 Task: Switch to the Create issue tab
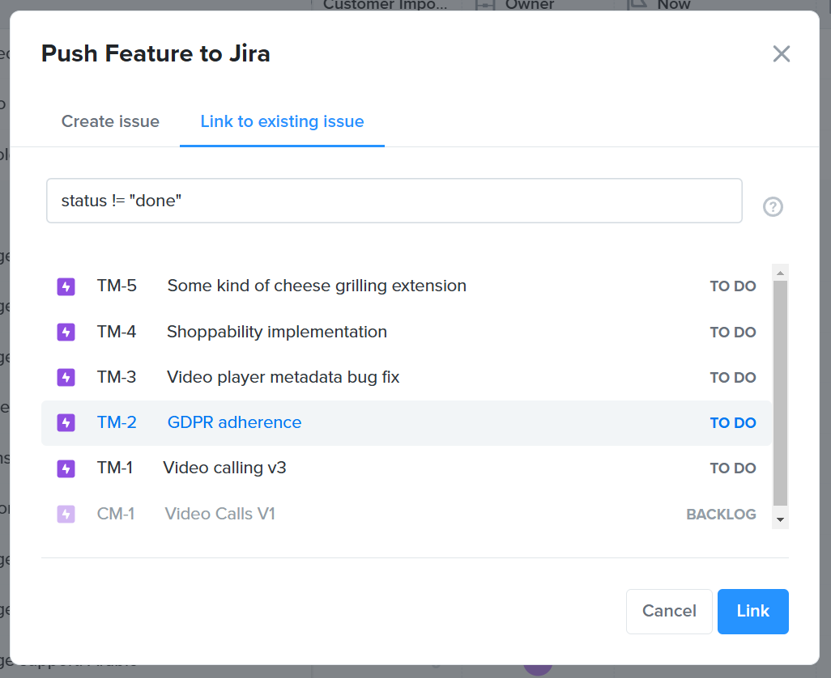pos(110,121)
